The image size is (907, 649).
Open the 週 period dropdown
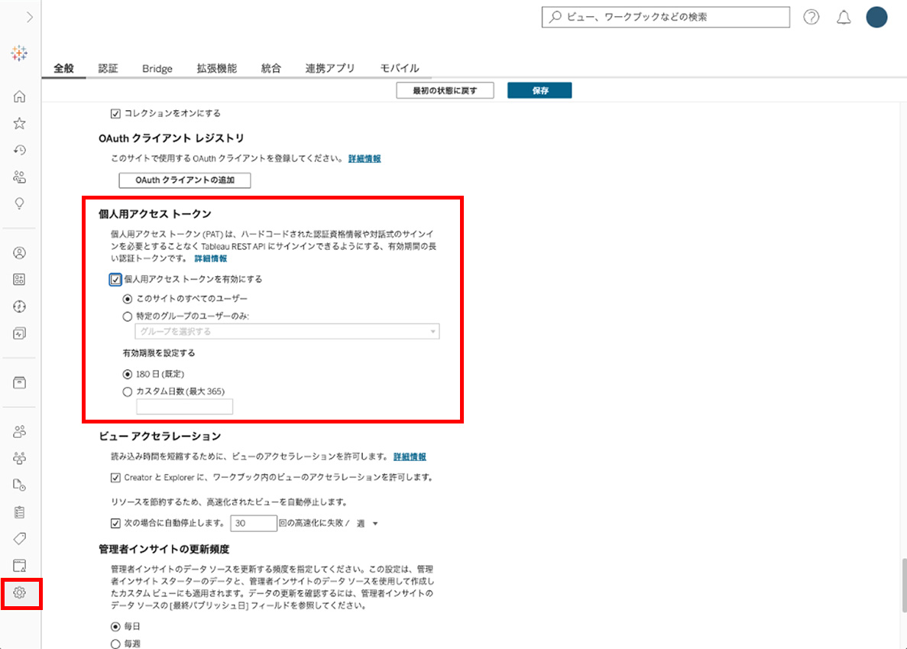[368, 524]
